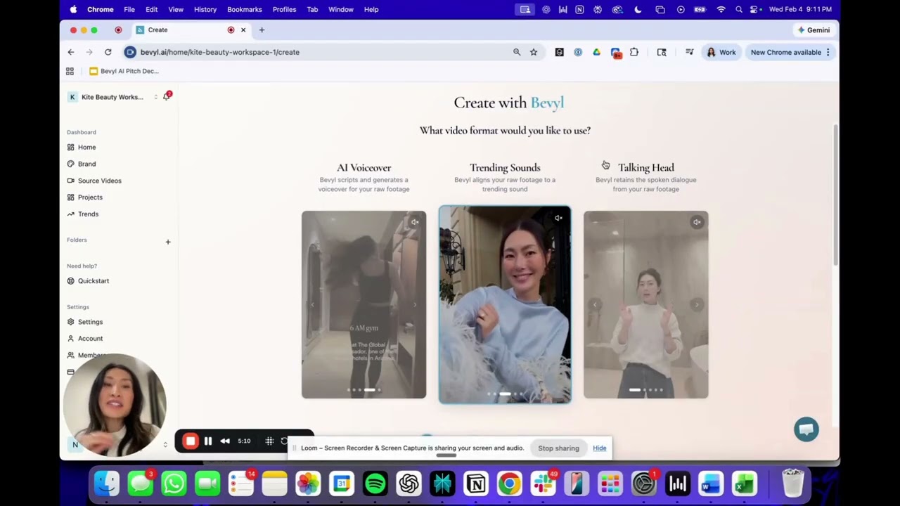Show next Talking Head example
The image size is (900, 506).
pyautogui.click(x=697, y=304)
